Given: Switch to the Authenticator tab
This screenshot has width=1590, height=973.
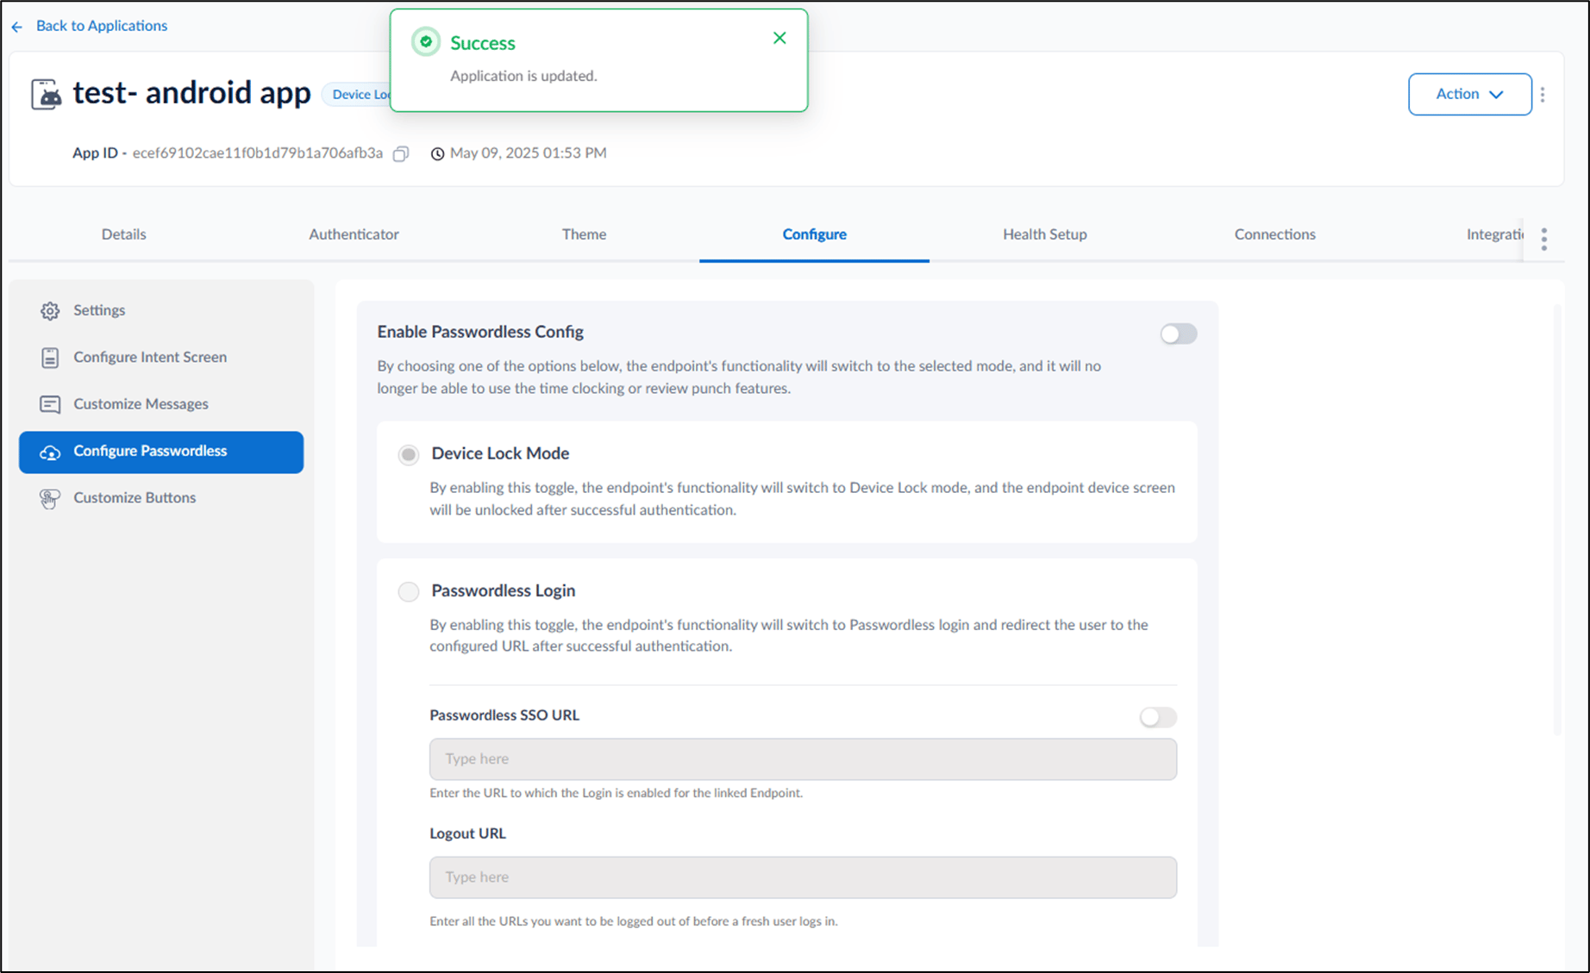Looking at the screenshot, I should click(354, 234).
